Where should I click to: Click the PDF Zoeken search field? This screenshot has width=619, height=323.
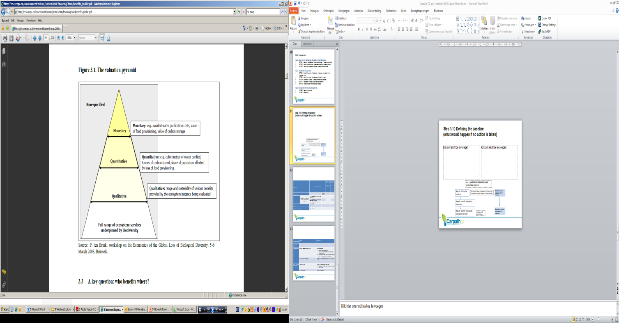click(86, 38)
